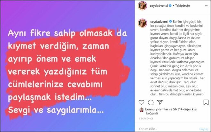Click the post image with pink text
Screen dimensions: 211x132
click(67, 66)
